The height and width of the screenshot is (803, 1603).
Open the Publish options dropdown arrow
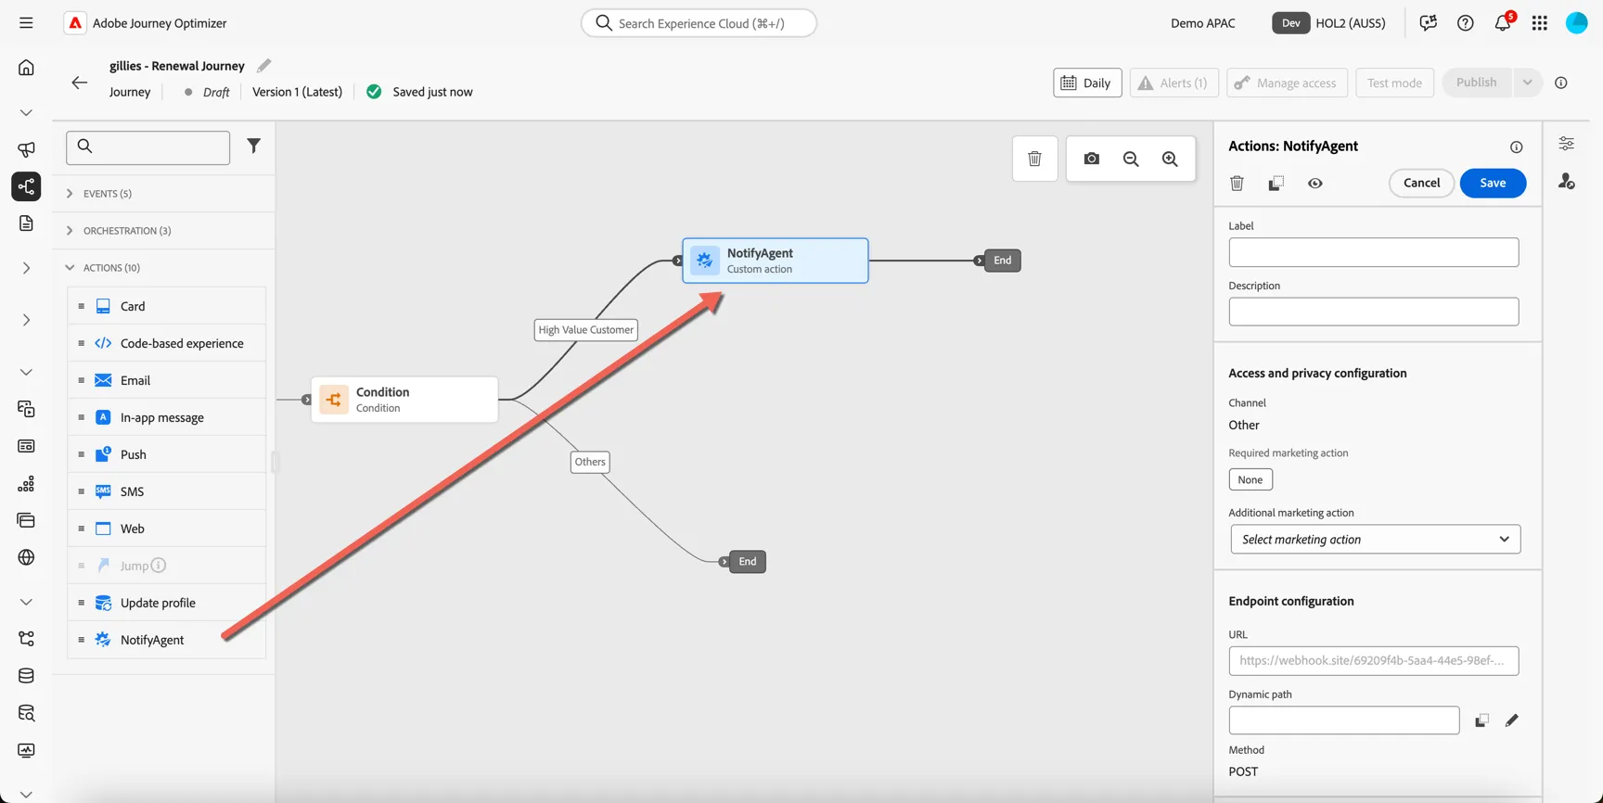[1527, 83]
